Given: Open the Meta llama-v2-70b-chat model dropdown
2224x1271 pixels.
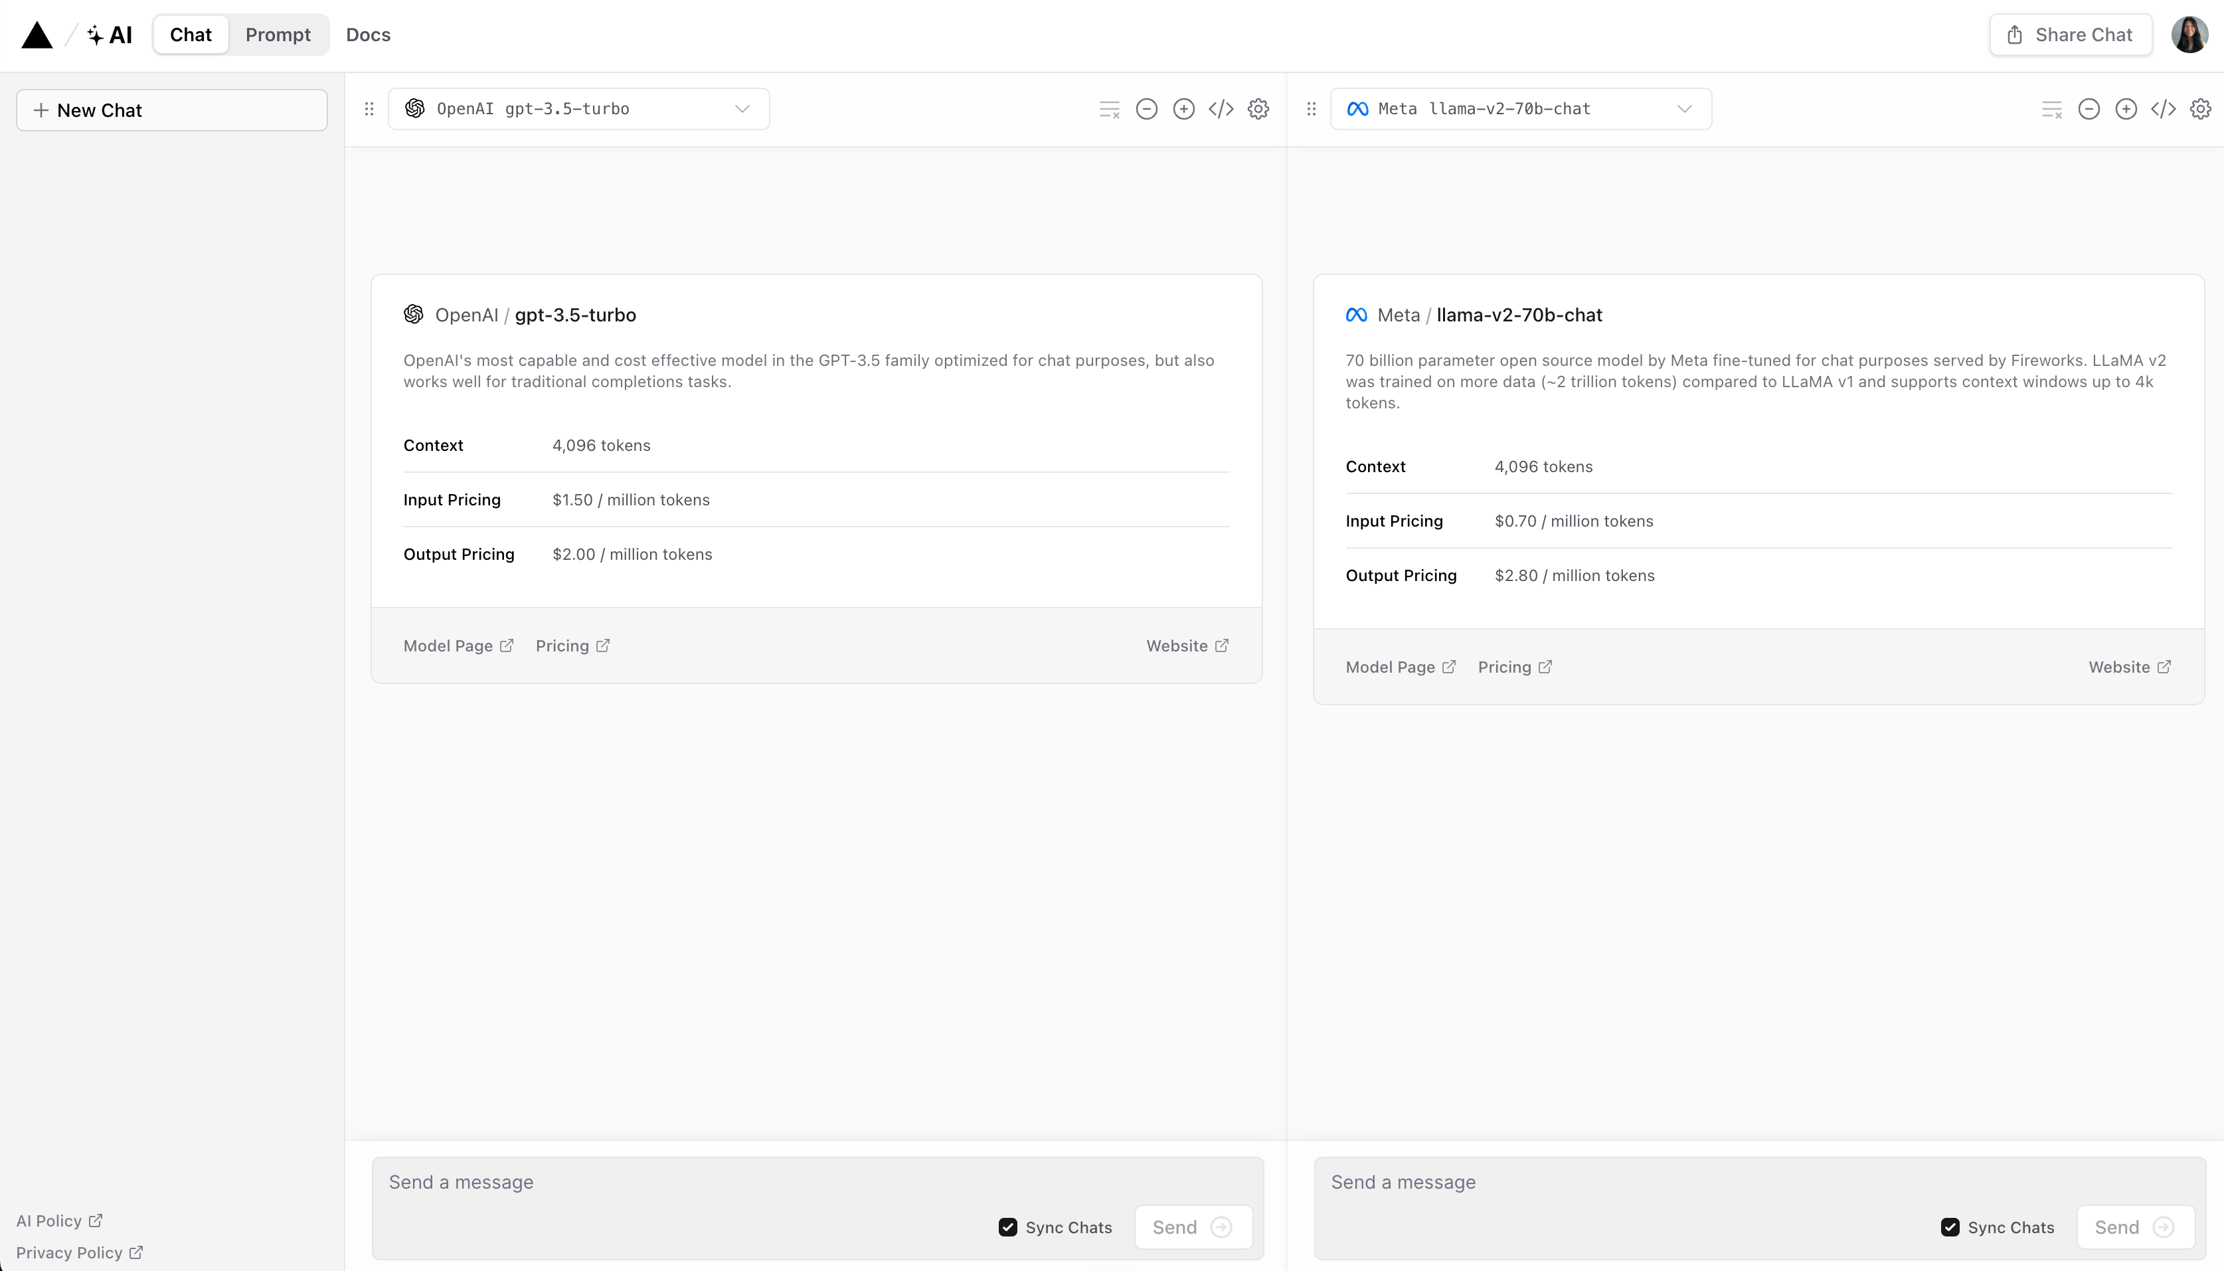Looking at the screenshot, I should [1521, 109].
